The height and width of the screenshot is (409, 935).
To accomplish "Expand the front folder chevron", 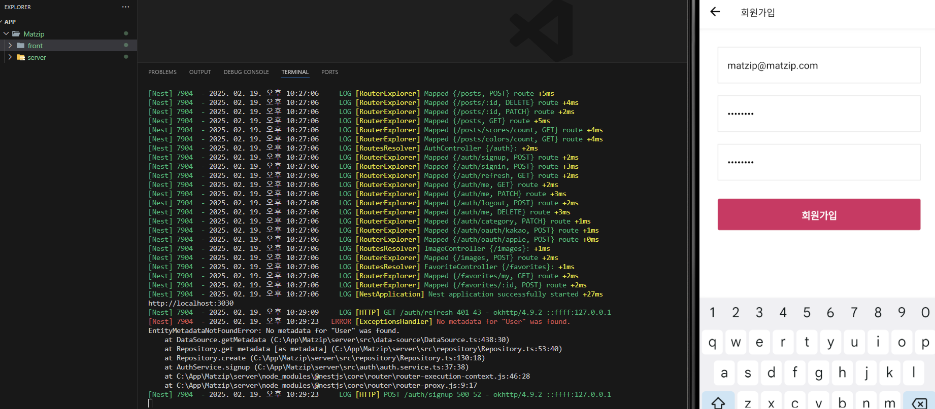I will (10, 46).
